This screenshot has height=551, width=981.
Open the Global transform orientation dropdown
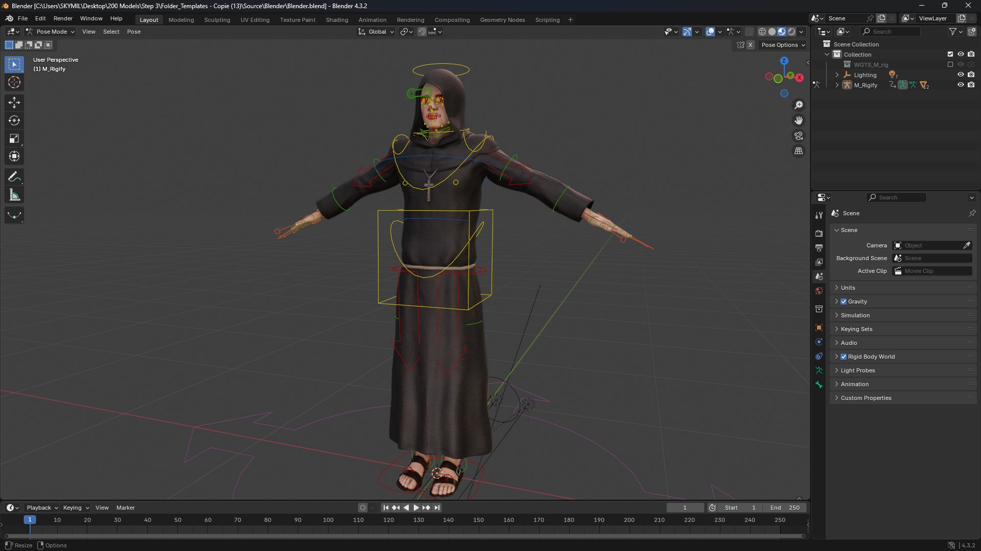(x=377, y=32)
